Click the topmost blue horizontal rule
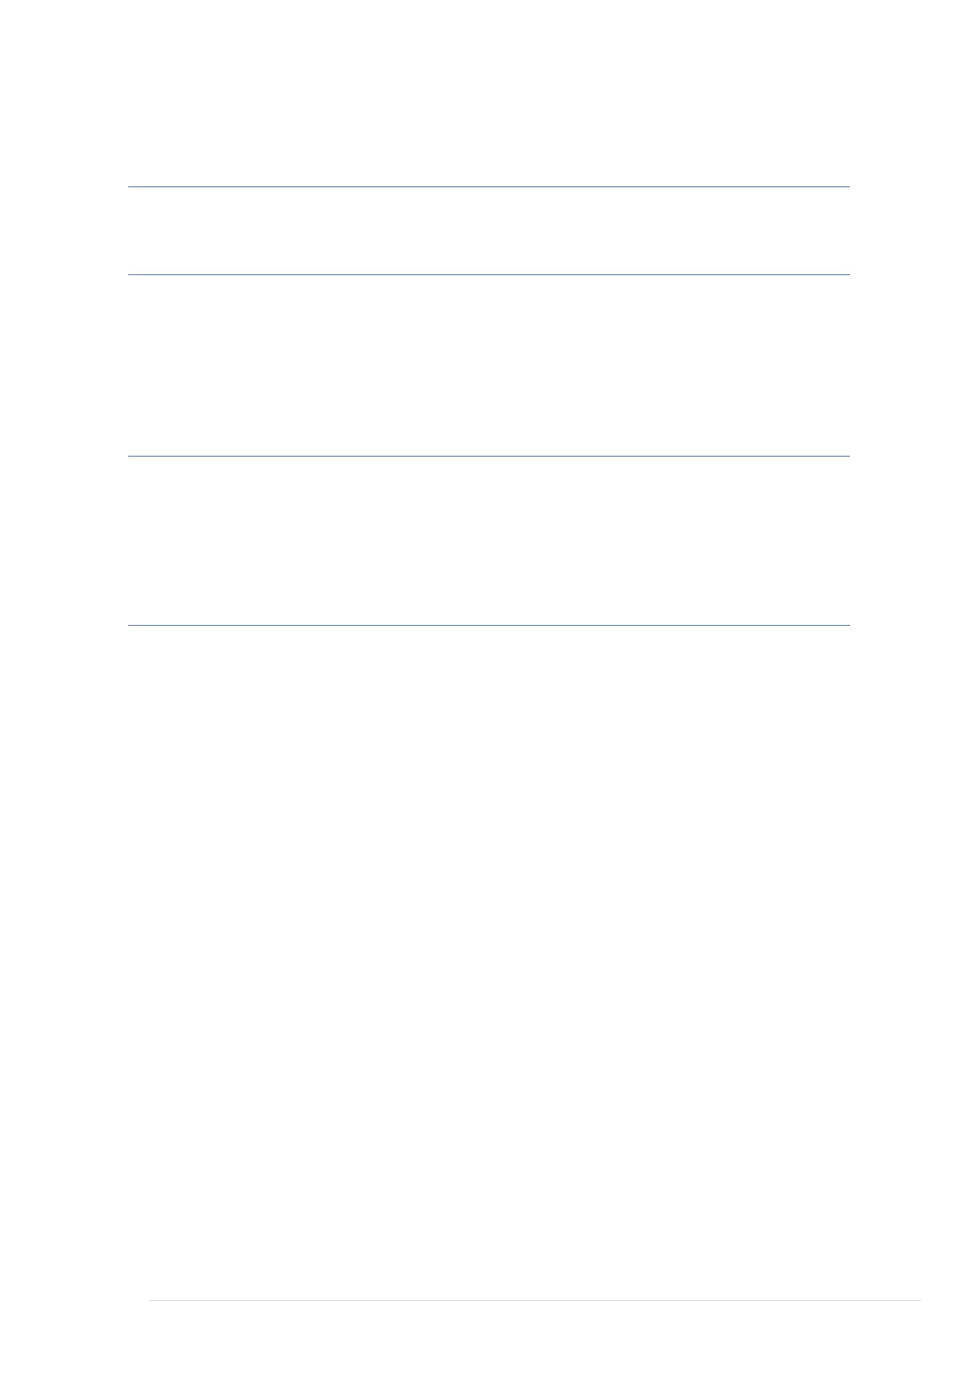Screen dimensions: 978x1383 pyautogui.click(x=489, y=187)
